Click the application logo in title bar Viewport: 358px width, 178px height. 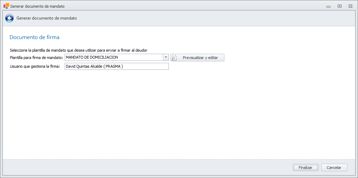coord(6,6)
